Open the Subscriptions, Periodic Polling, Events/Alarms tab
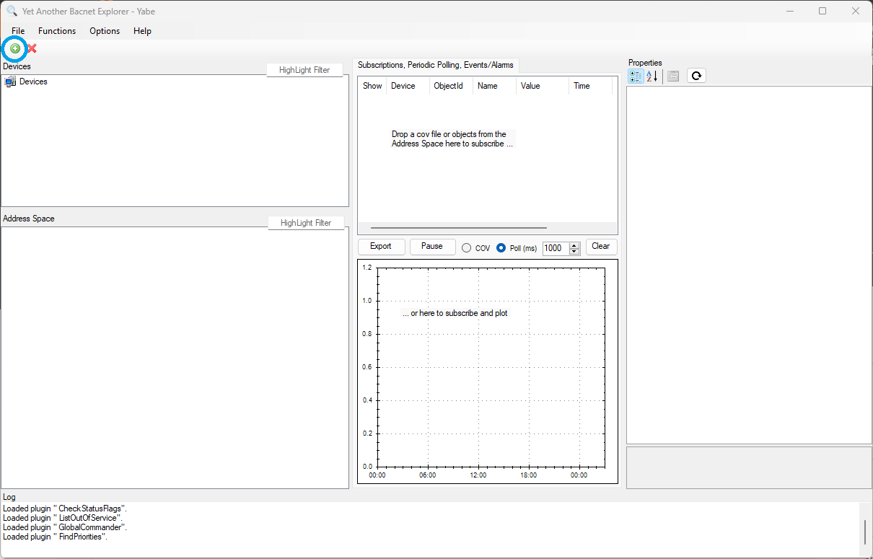Image resolution: width=873 pixels, height=559 pixels. 436,65
